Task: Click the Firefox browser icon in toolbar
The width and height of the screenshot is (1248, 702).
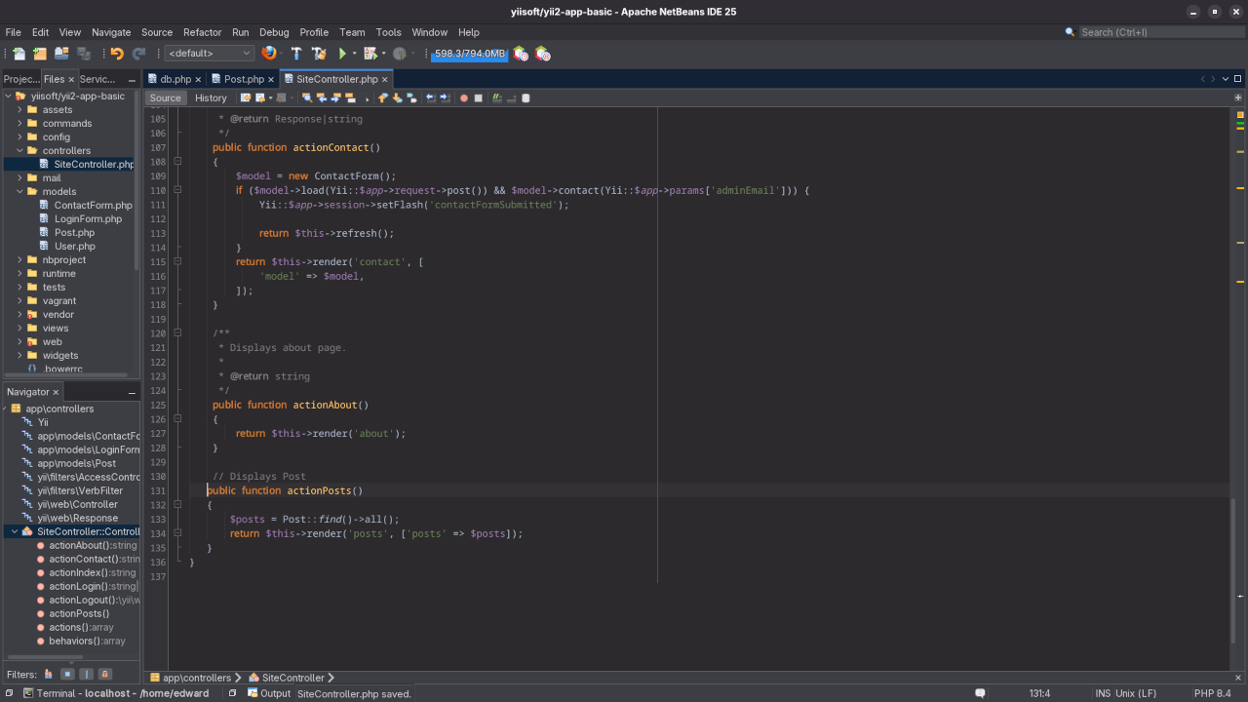Action: [269, 54]
